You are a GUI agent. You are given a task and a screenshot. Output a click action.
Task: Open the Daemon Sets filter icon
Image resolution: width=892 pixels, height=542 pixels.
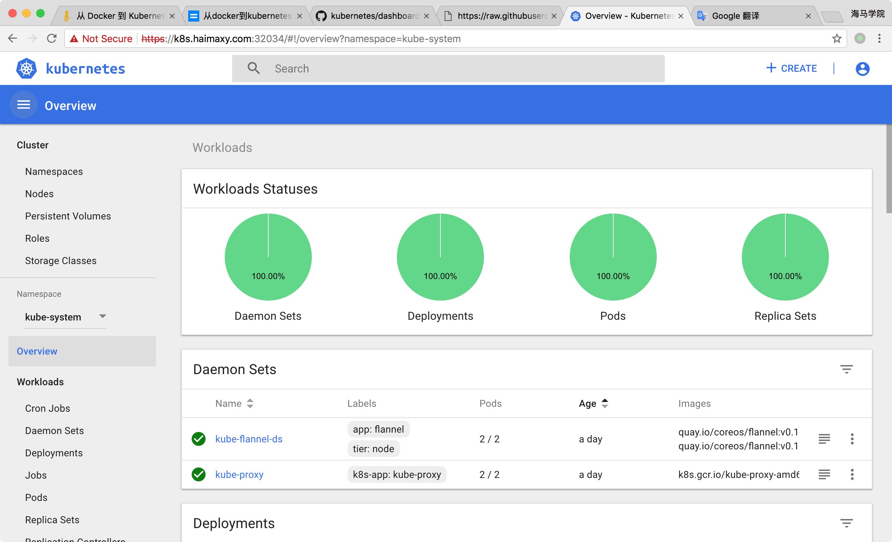click(x=846, y=369)
